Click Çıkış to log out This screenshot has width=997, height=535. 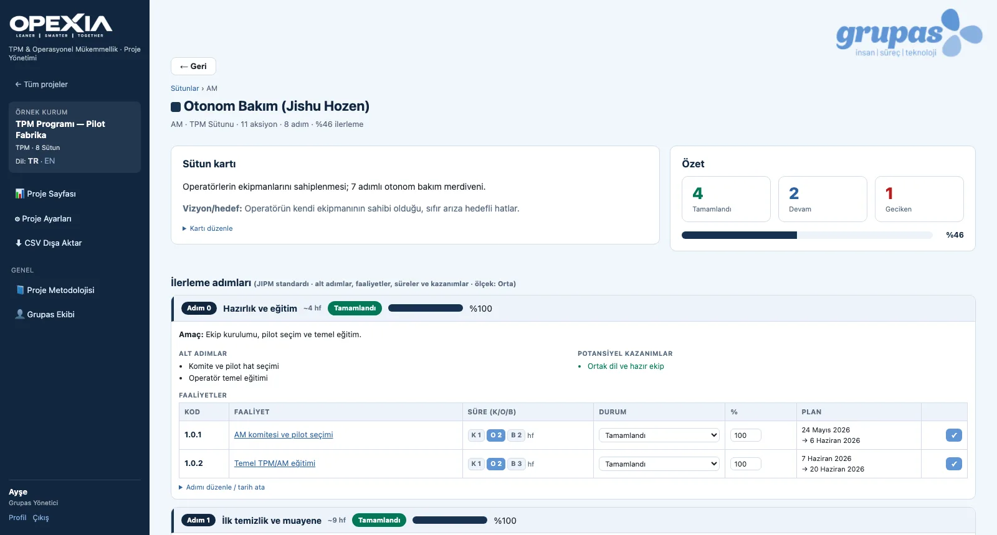41,518
